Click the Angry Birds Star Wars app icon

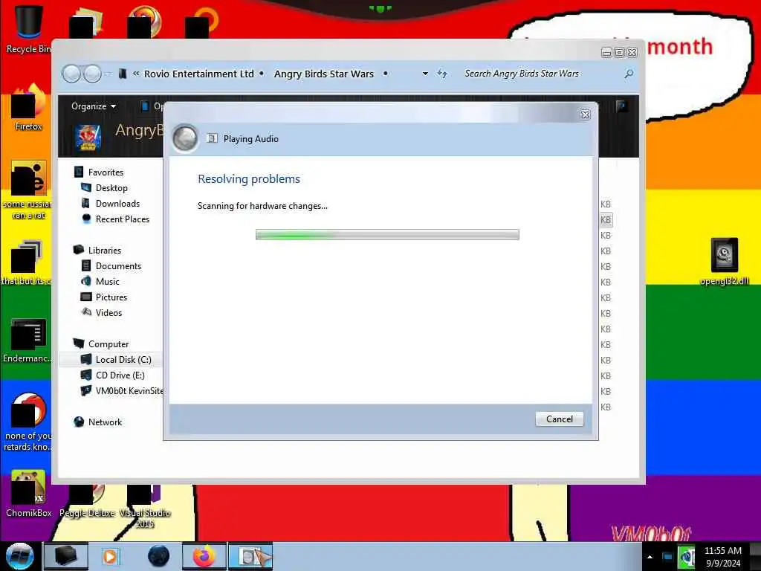(88, 137)
